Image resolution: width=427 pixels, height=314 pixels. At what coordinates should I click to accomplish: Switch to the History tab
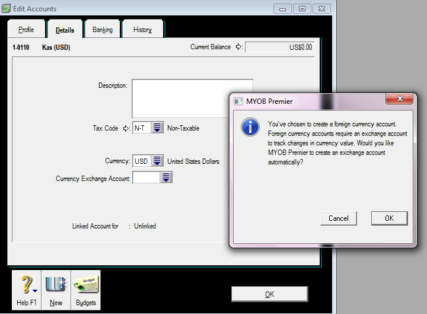[x=143, y=30]
